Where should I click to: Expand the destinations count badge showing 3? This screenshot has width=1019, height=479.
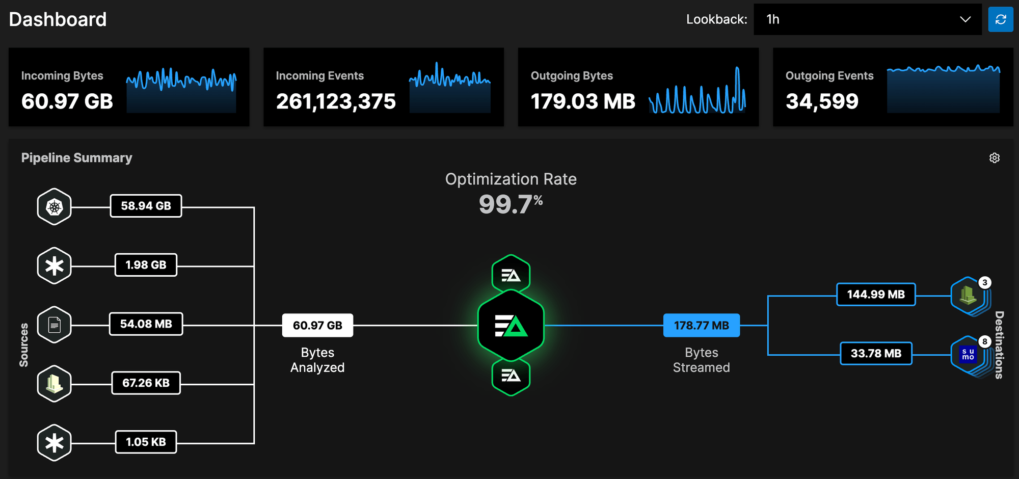pyautogui.click(x=983, y=281)
